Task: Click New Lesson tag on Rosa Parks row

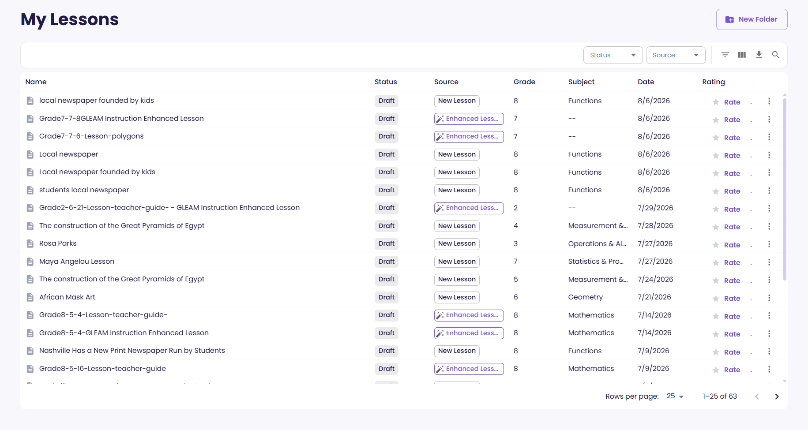Action: click(457, 244)
